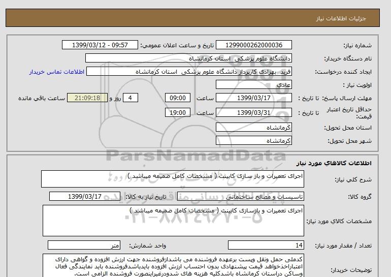Select the goods specification text area
Viewport: 391px width, 277px height.
pyautogui.click(x=173, y=221)
